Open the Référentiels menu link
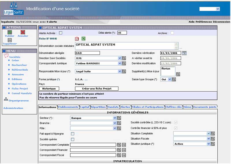Viewport: 231px width, 164px height. pos(20,70)
